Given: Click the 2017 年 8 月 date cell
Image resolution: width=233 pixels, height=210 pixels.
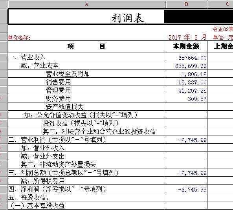Looking at the screenshot, I should coord(187,37).
